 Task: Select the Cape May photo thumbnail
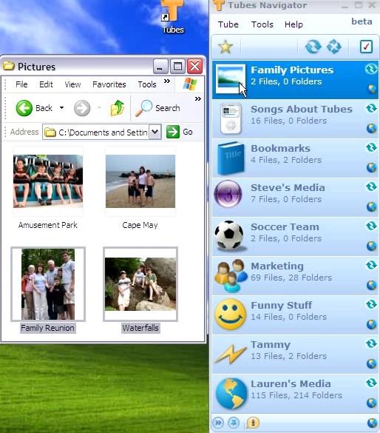pos(140,181)
